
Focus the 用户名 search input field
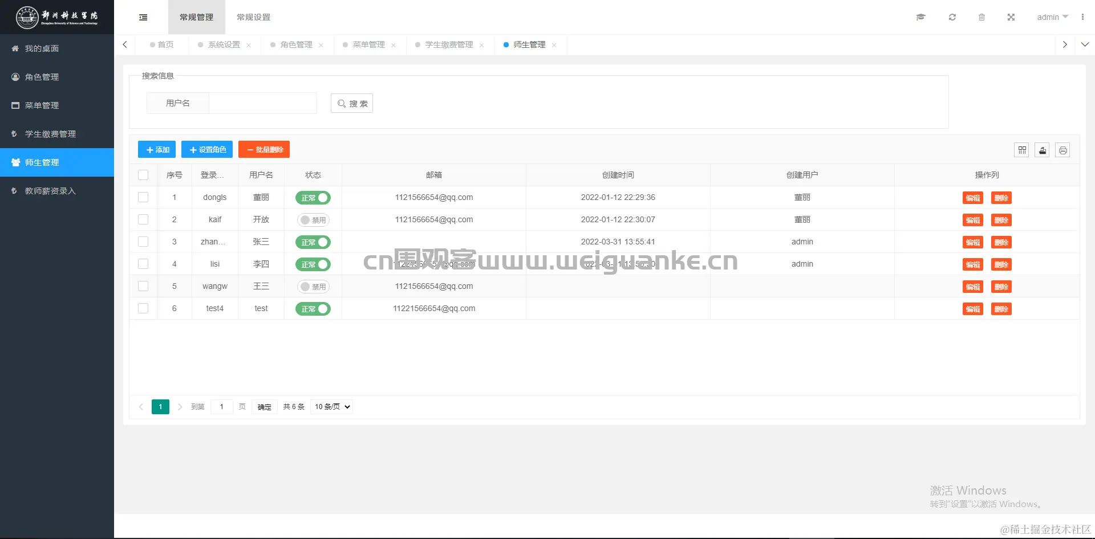point(263,103)
